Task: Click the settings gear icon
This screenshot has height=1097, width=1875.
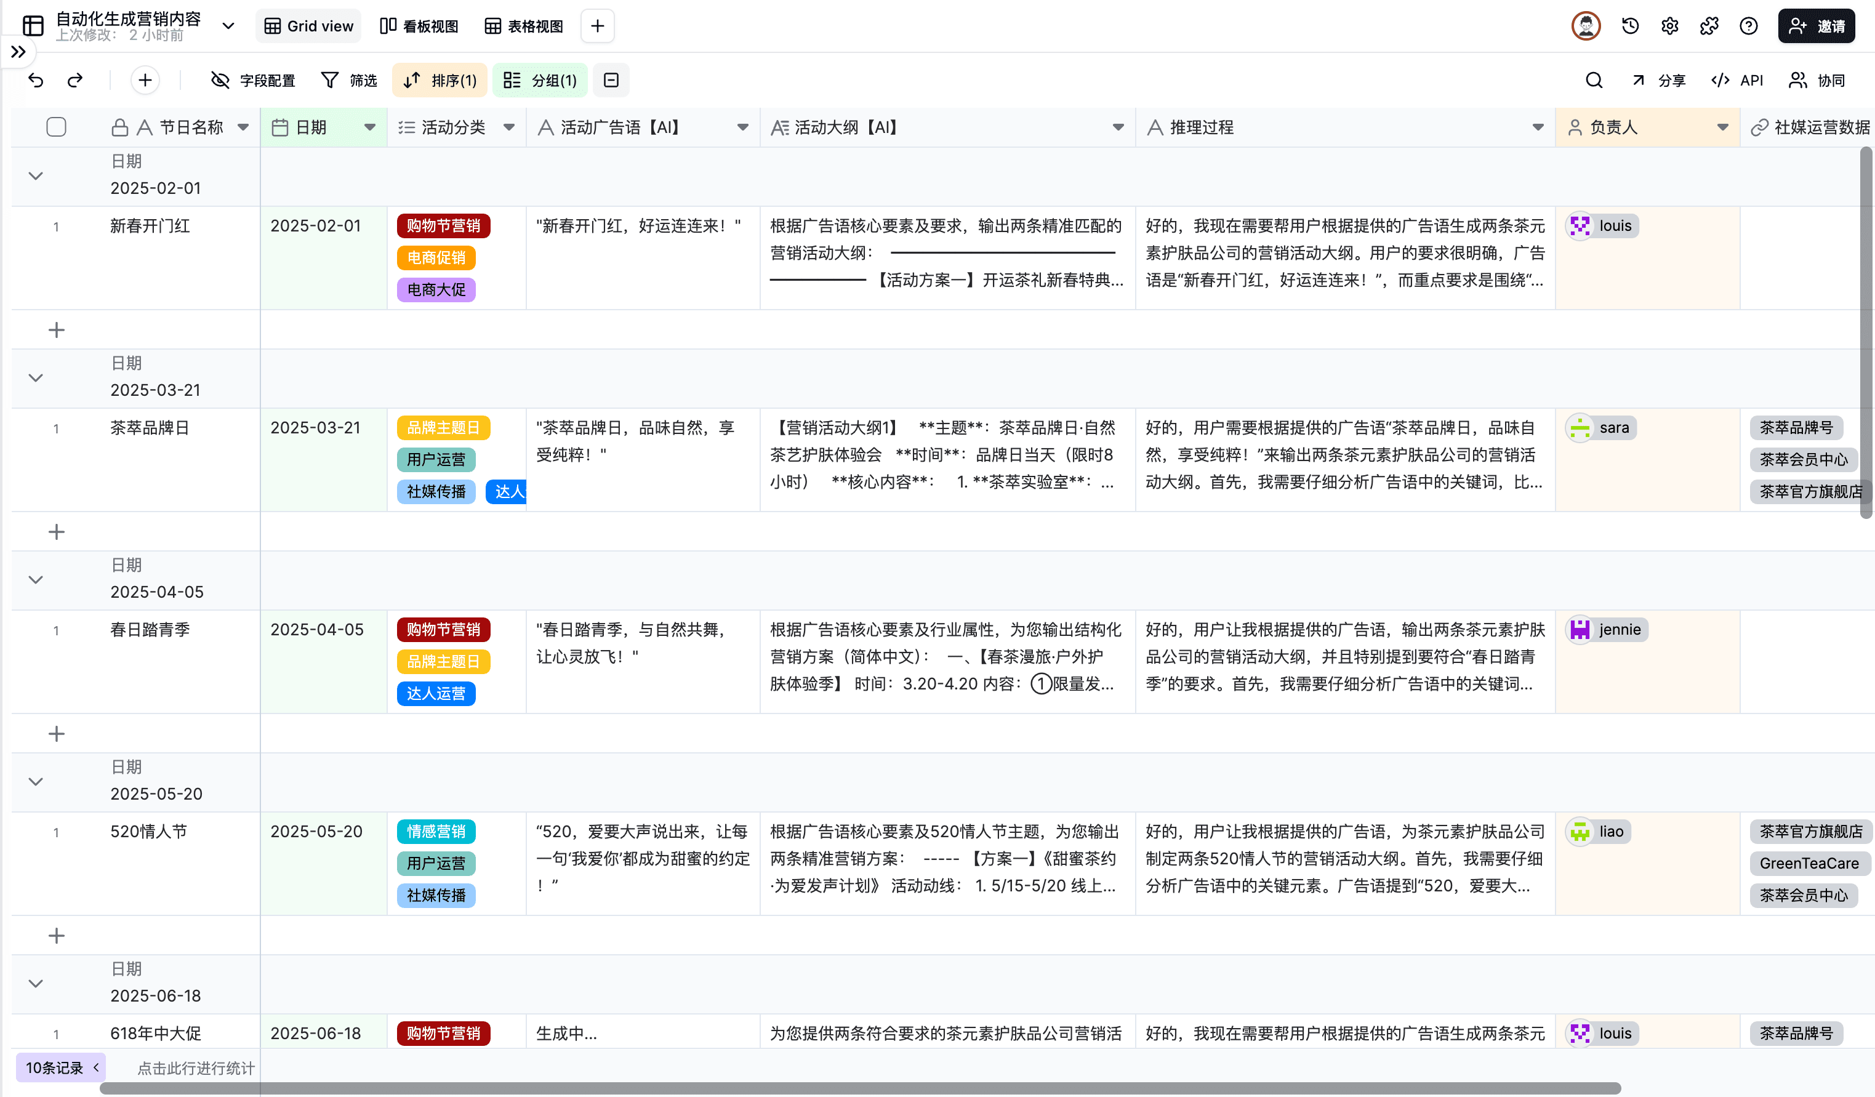Action: pyautogui.click(x=1669, y=25)
